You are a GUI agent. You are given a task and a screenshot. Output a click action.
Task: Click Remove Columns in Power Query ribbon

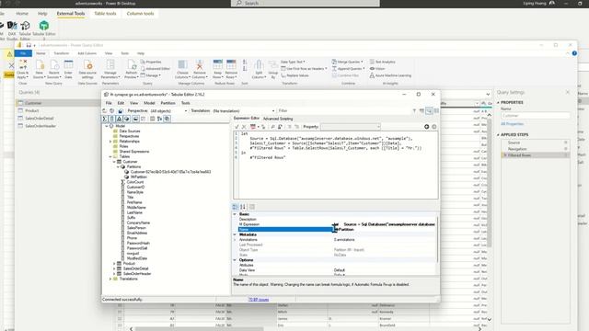[x=200, y=69]
